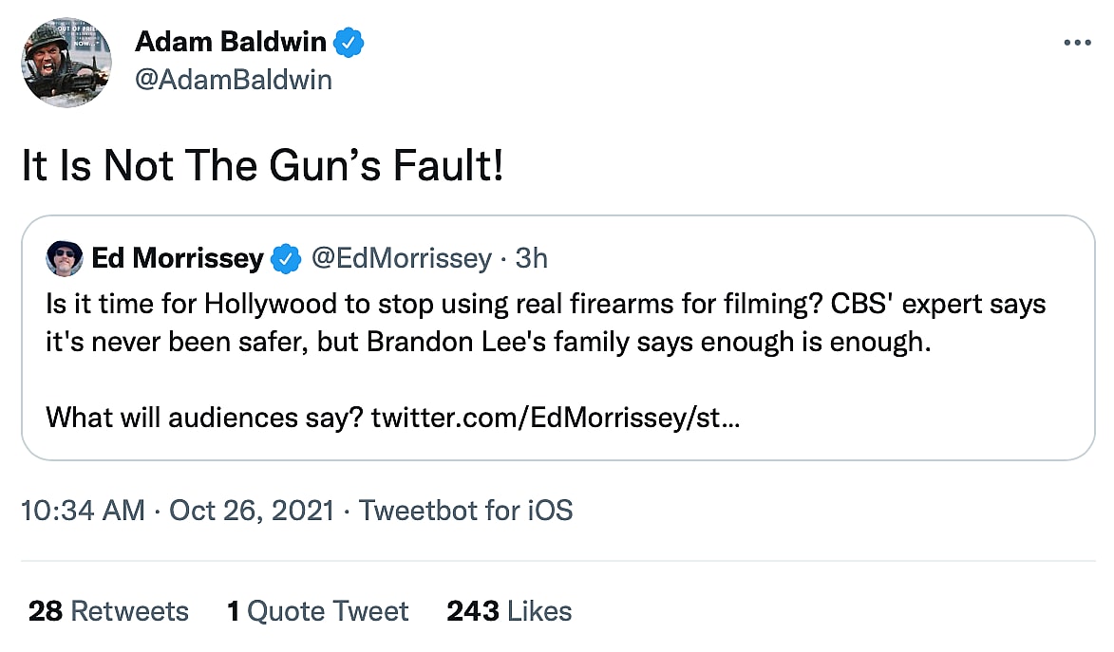Open the @EdMorrissey handle
The width and height of the screenshot is (1114, 652).
coord(403,258)
